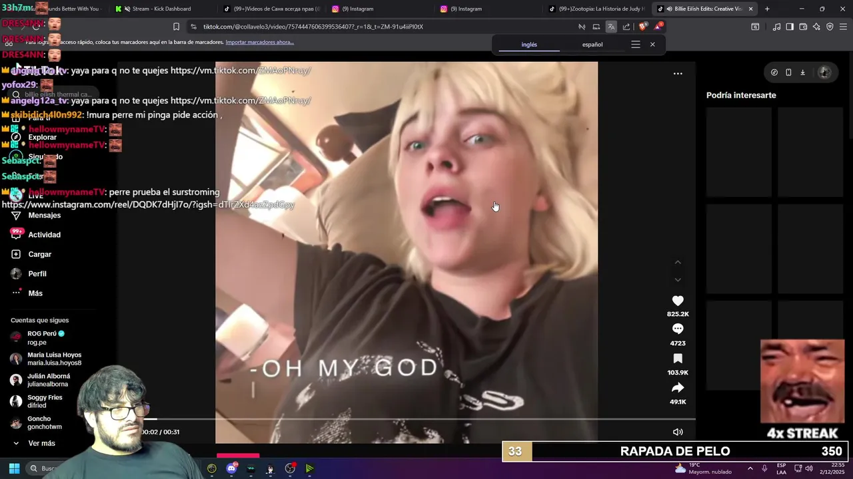853x479 pixels.
Task: Open the Brave VPN shield icon
Action: tap(830, 27)
